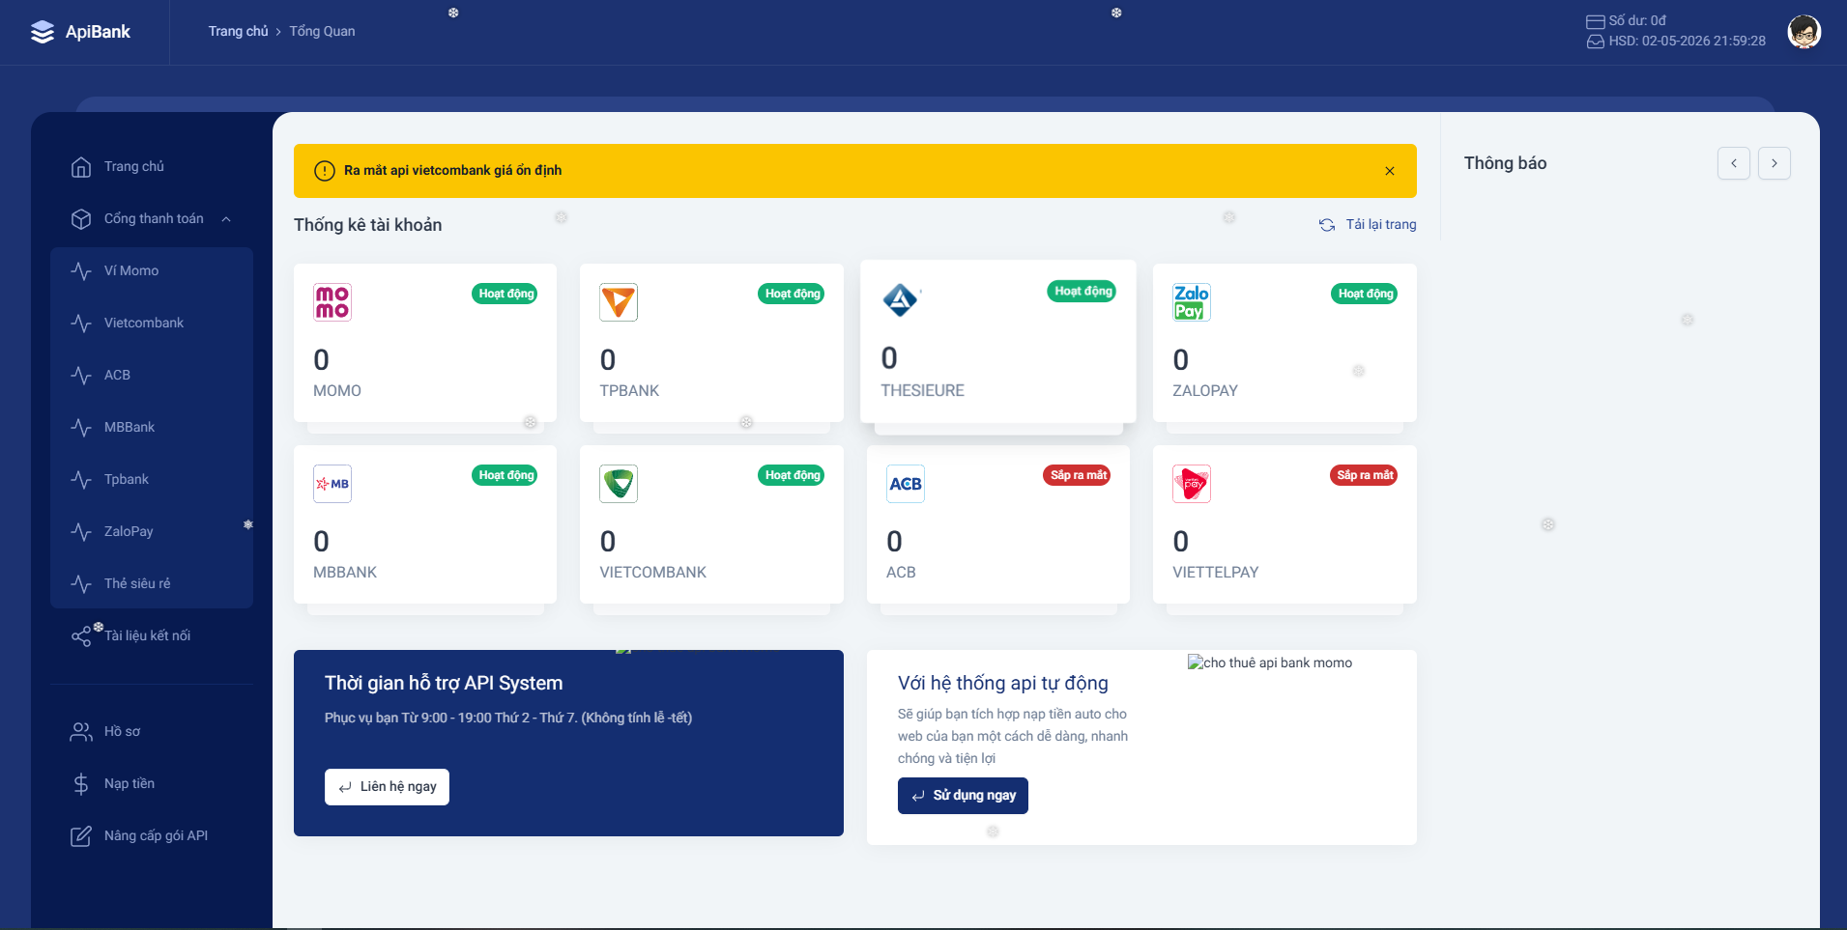1847x930 pixels.
Task: Go to previous notification with left arrow
Action: 1734,163
